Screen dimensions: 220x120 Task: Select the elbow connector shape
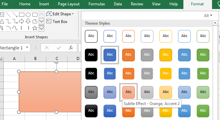tap(8, 21)
